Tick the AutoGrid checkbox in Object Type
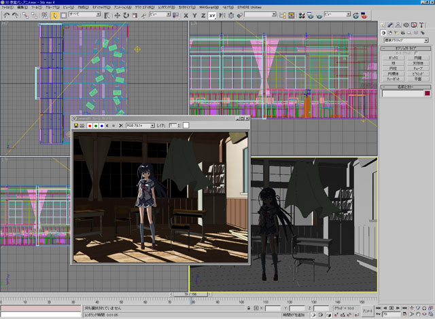Image resolution: width=435 pixels, height=319 pixels. pyautogui.click(x=416, y=53)
